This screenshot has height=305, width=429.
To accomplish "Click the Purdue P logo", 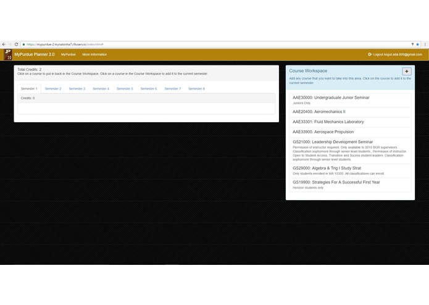I will pyautogui.click(x=7, y=54).
